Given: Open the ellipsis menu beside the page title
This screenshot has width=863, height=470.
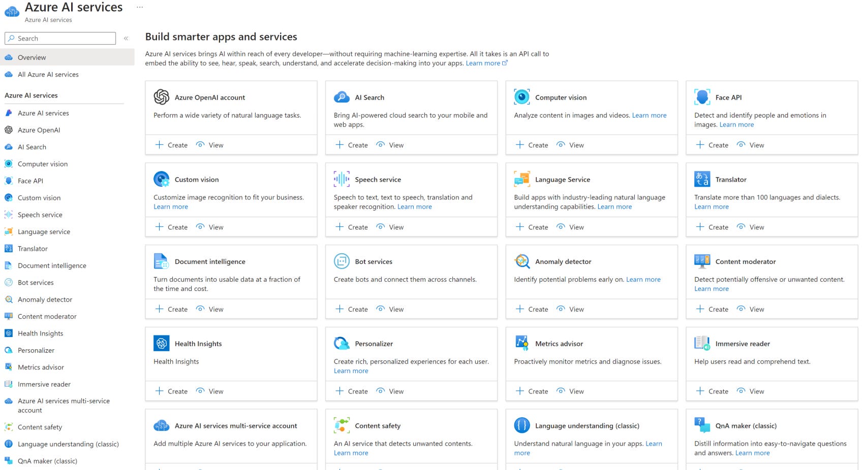Looking at the screenshot, I should click(140, 7).
